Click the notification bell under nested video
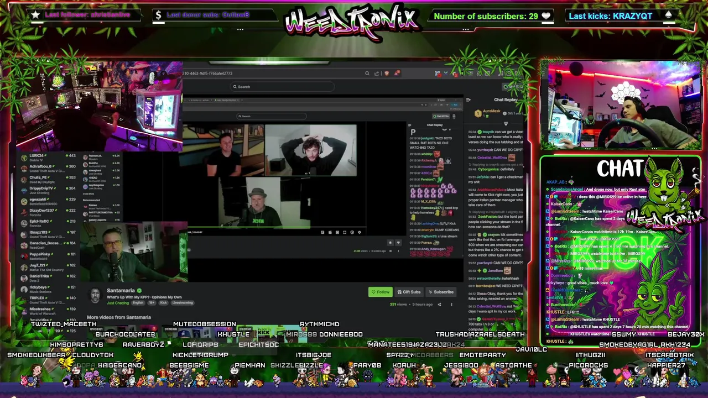Screen dimensions: 708x398 [391, 243]
